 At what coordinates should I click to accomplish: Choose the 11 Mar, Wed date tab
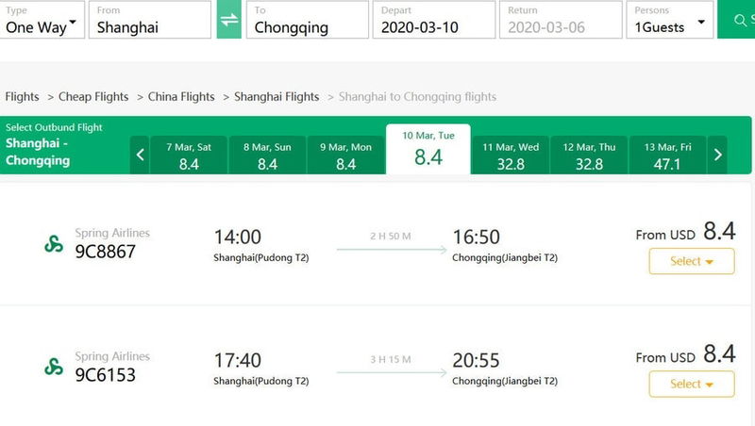[x=511, y=155]
